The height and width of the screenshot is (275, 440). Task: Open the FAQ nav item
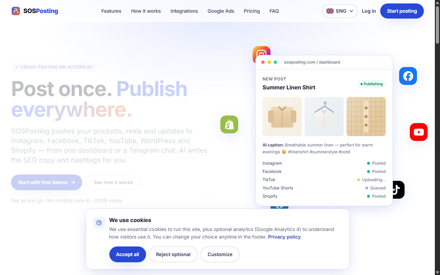(274, 11)
